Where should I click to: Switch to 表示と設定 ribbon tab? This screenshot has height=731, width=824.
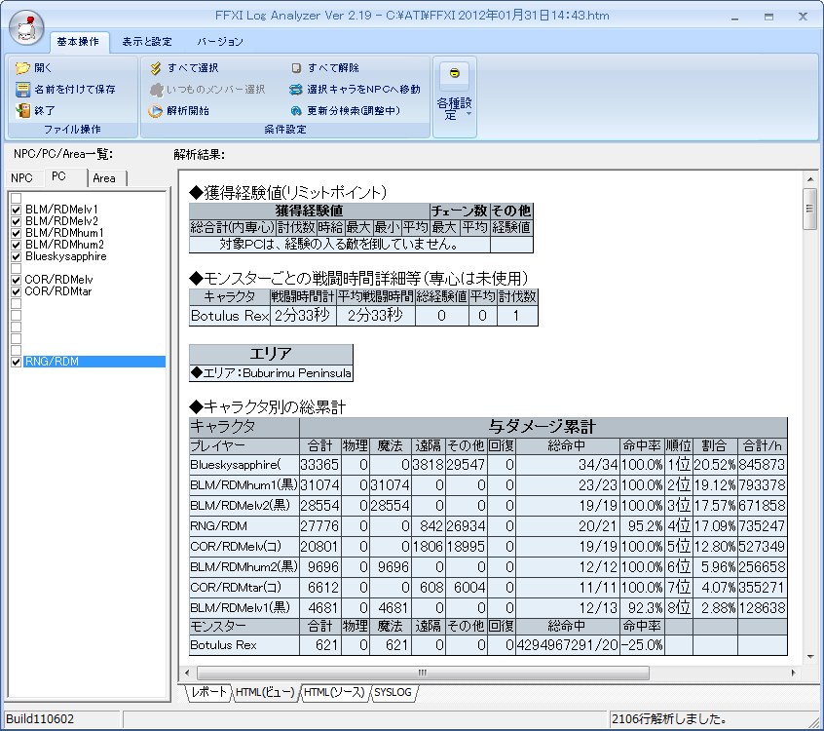(x=147, y=42)
